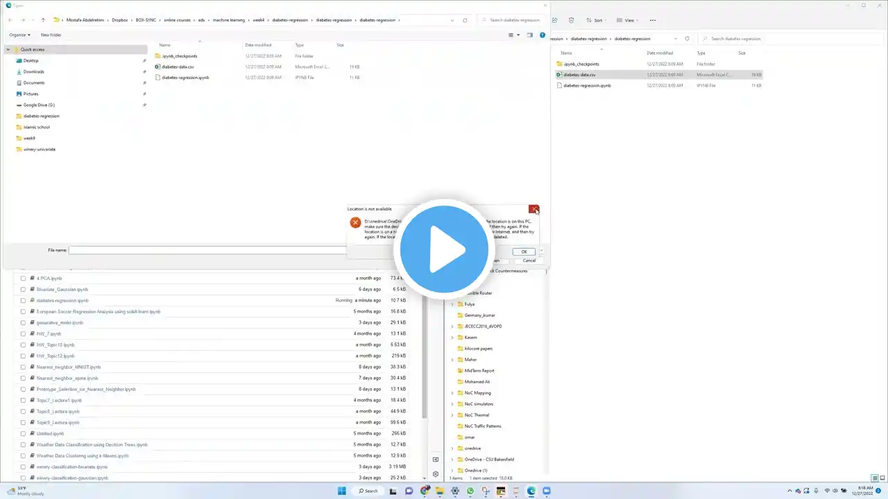Refresh the File Explorer folder view
This screenshot has height=499, width=888.
click(687, 39)
